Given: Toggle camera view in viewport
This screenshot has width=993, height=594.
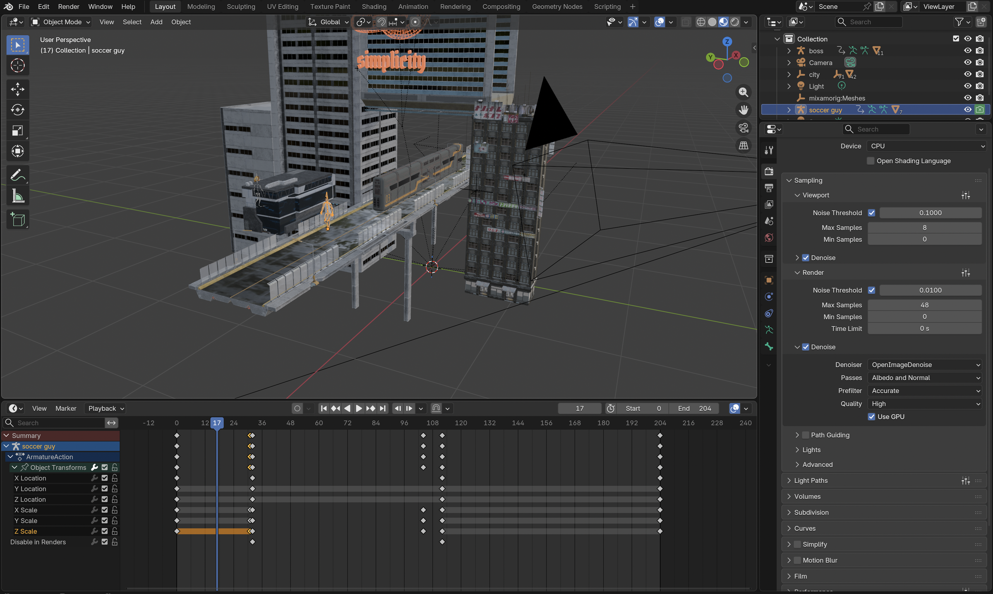Looking at the screenshot, I should (x=744, y=128).
